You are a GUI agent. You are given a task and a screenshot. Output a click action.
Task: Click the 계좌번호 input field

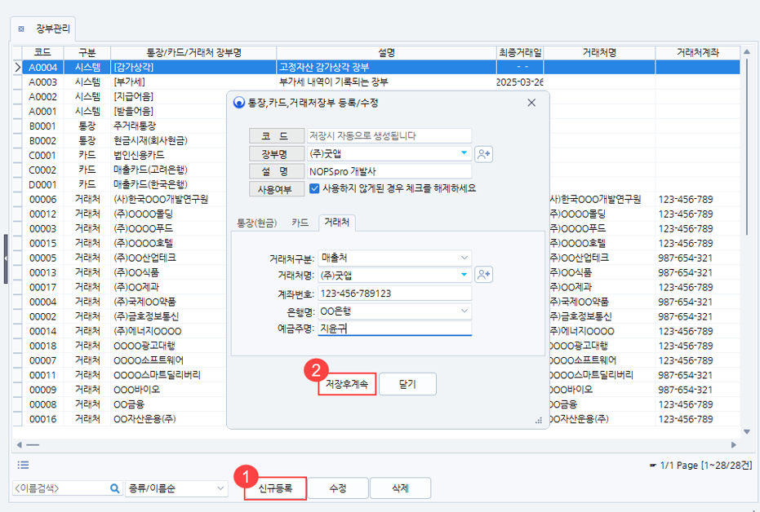tap(389, 294)
